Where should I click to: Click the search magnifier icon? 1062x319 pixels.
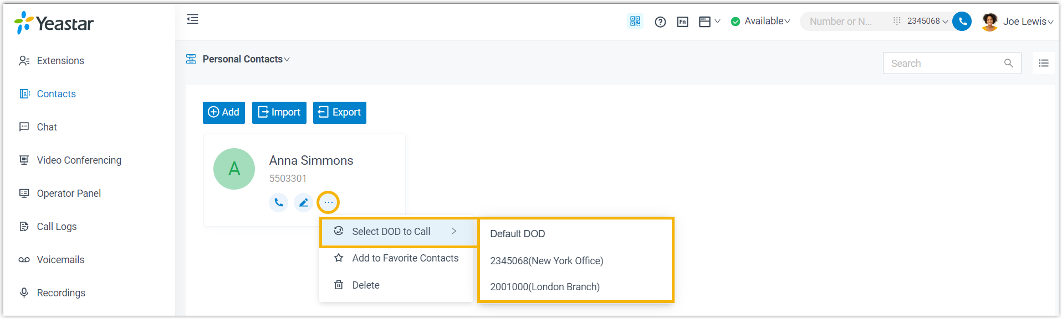click(1008, 63)
